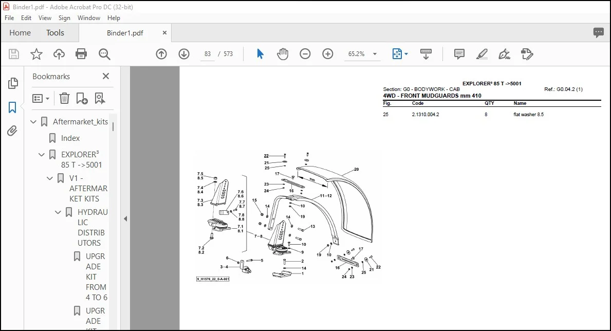The width and height of the screenshot is (611, 331).
Task: Go to next page with the down arrow
Action: (184, 54)
